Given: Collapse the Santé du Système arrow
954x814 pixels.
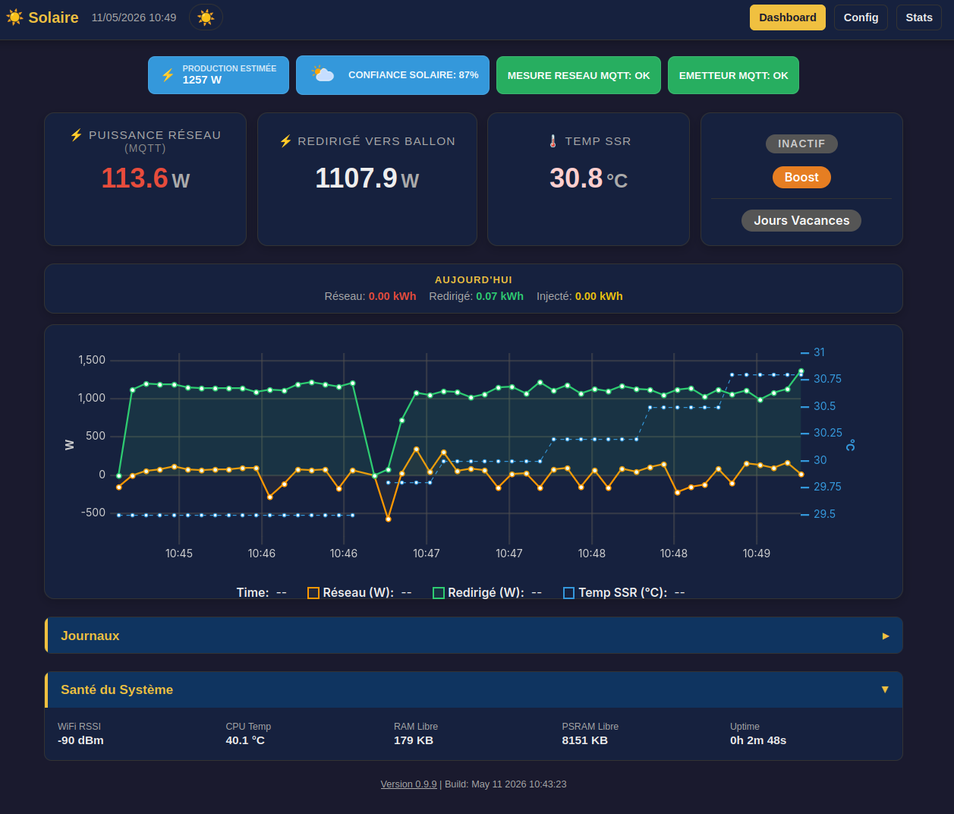Looking at the screenshot, I should coord(885,689).
